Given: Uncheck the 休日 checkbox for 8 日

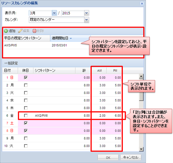Looking at the screenshot, I should click(26, 131).
